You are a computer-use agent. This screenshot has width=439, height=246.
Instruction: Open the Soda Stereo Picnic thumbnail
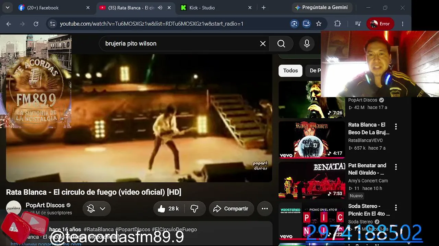[x=312, y=221]
